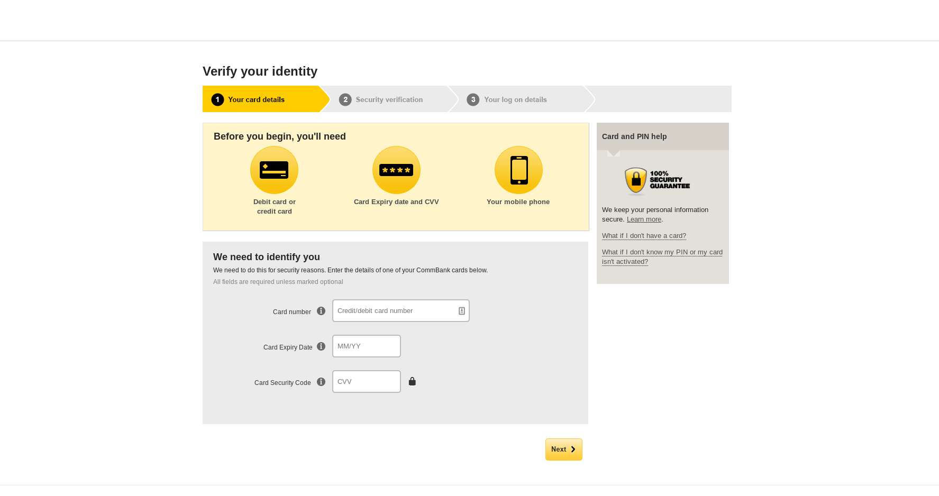Screen dimensions: 939x496
Task: Click the 100% Security Guarantee padlock shield
Action: pos(635,181)
